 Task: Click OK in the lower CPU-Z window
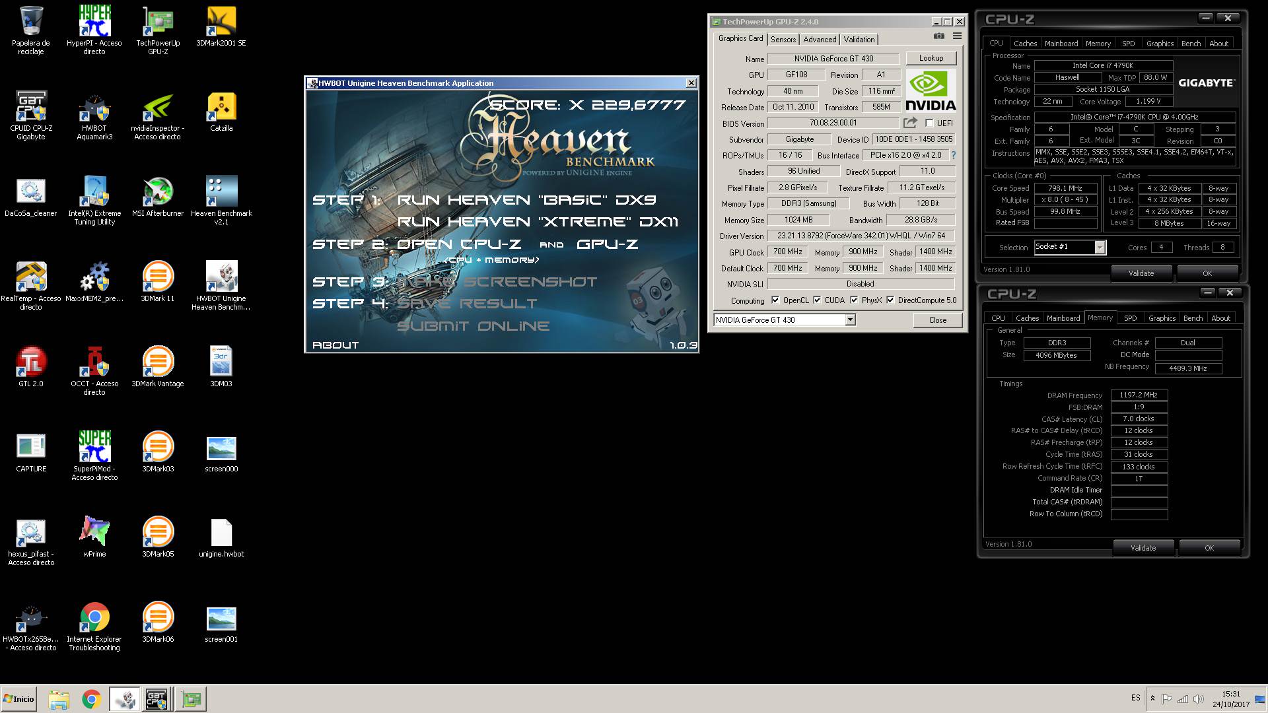[x=1209, y=548]
